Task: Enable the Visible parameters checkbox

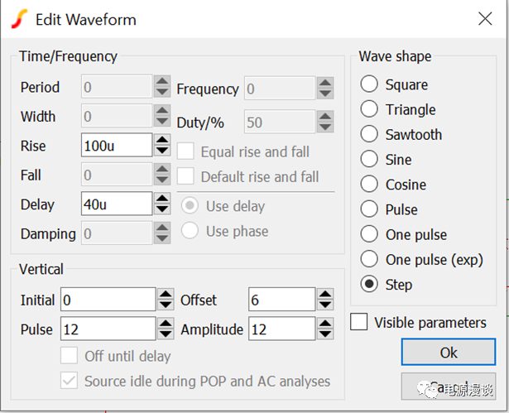Action: pyautogui.click(x=360, y=322)
